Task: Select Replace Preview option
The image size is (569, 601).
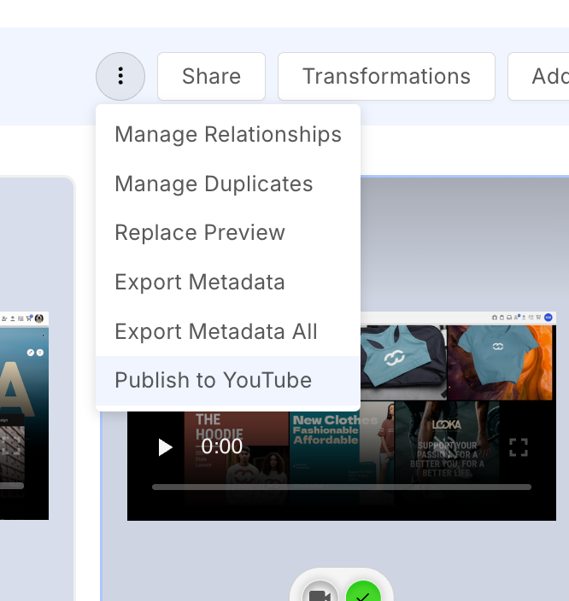Action: pos(200,233)
